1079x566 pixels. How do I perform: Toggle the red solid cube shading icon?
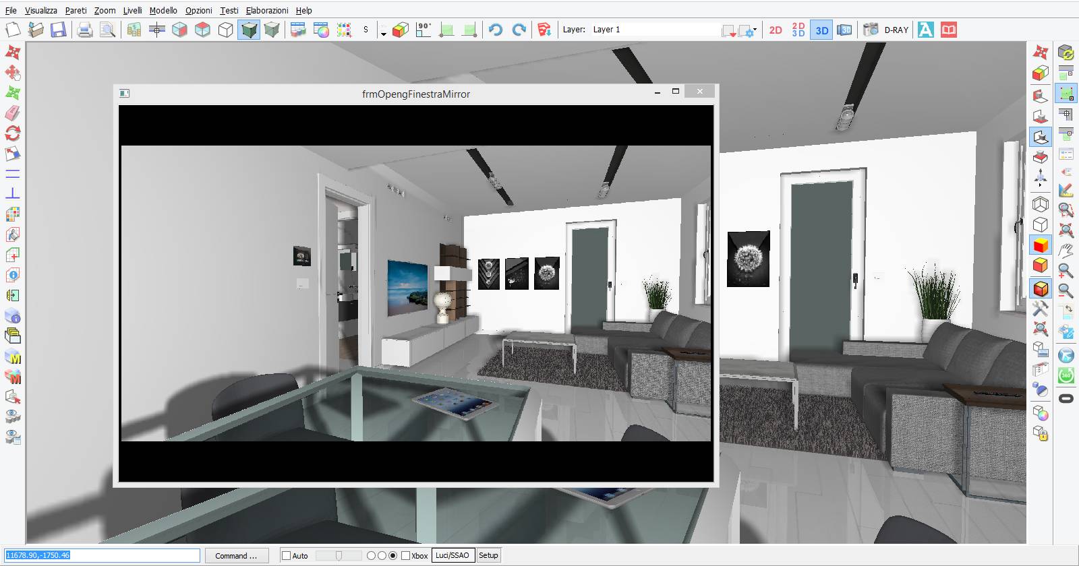(x=1041, y=245)
